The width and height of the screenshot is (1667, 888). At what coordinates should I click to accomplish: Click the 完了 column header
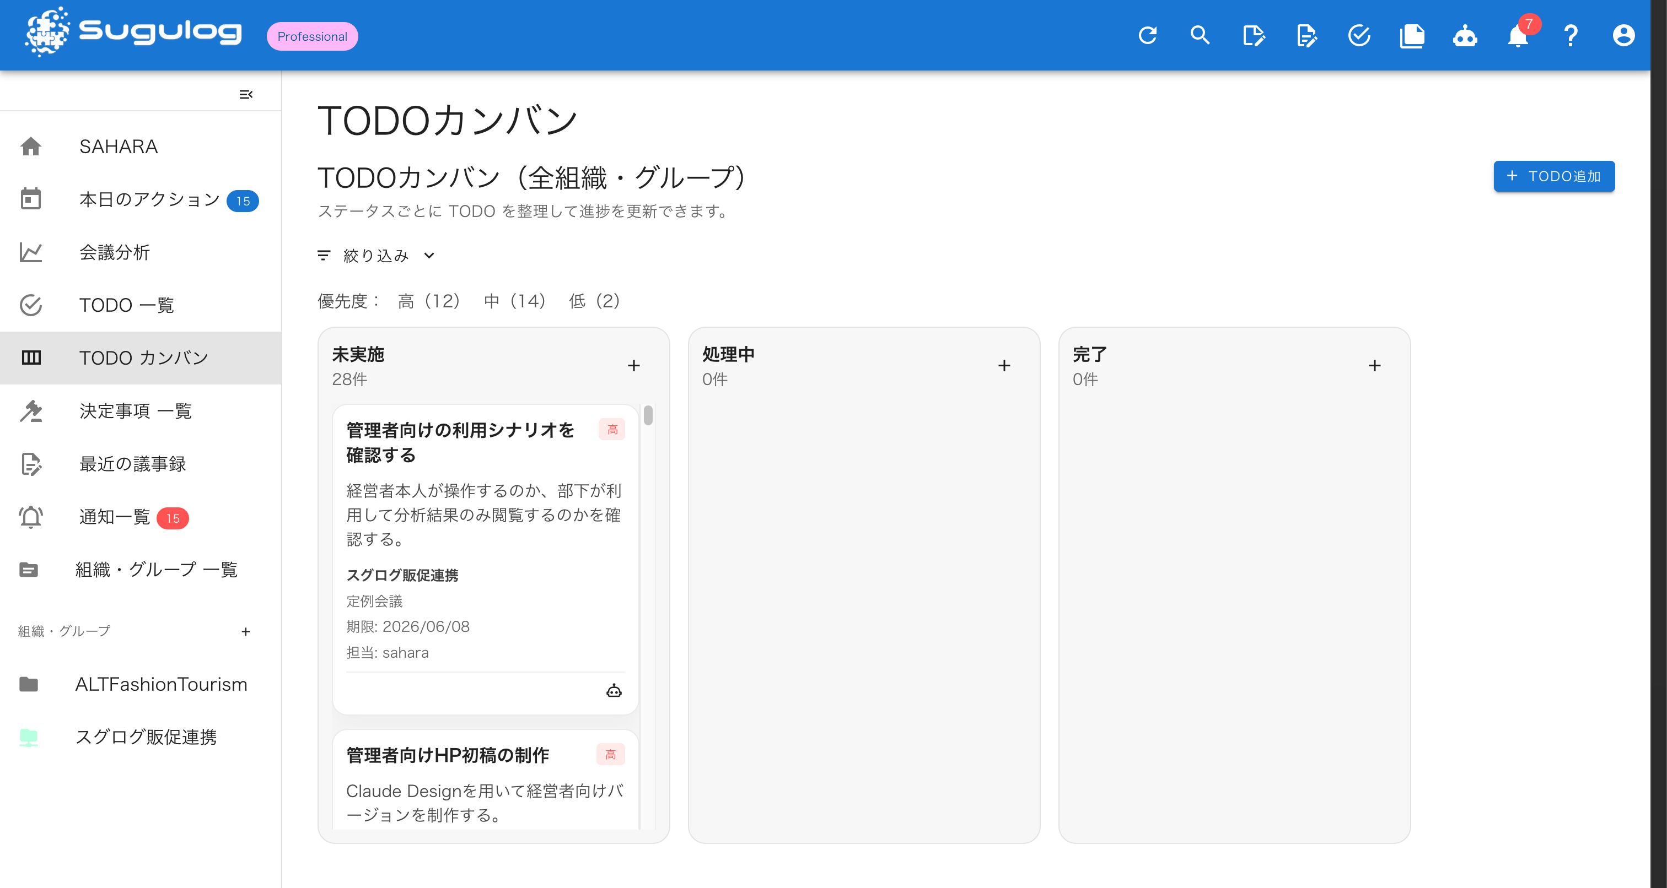point(1090,354)
